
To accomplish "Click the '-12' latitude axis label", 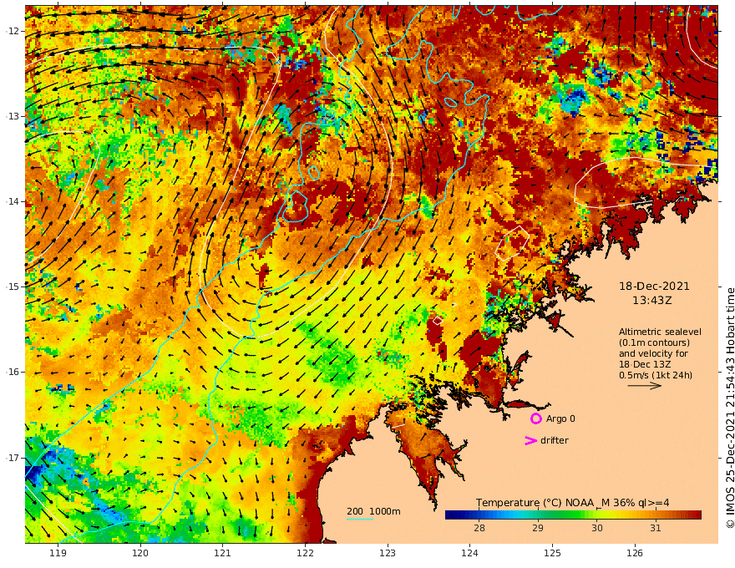I will [x=13, y=31].
